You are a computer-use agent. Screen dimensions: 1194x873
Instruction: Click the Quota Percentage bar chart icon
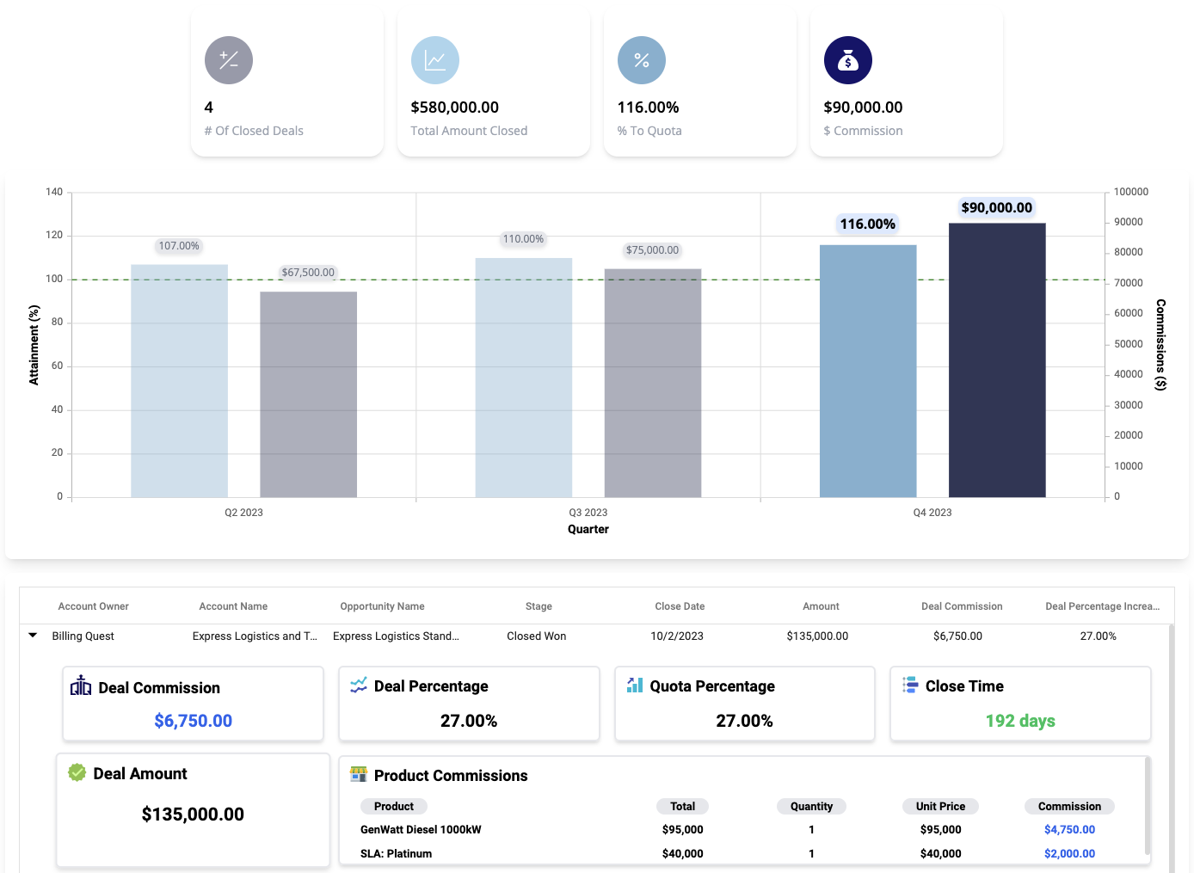pos(635,685)
